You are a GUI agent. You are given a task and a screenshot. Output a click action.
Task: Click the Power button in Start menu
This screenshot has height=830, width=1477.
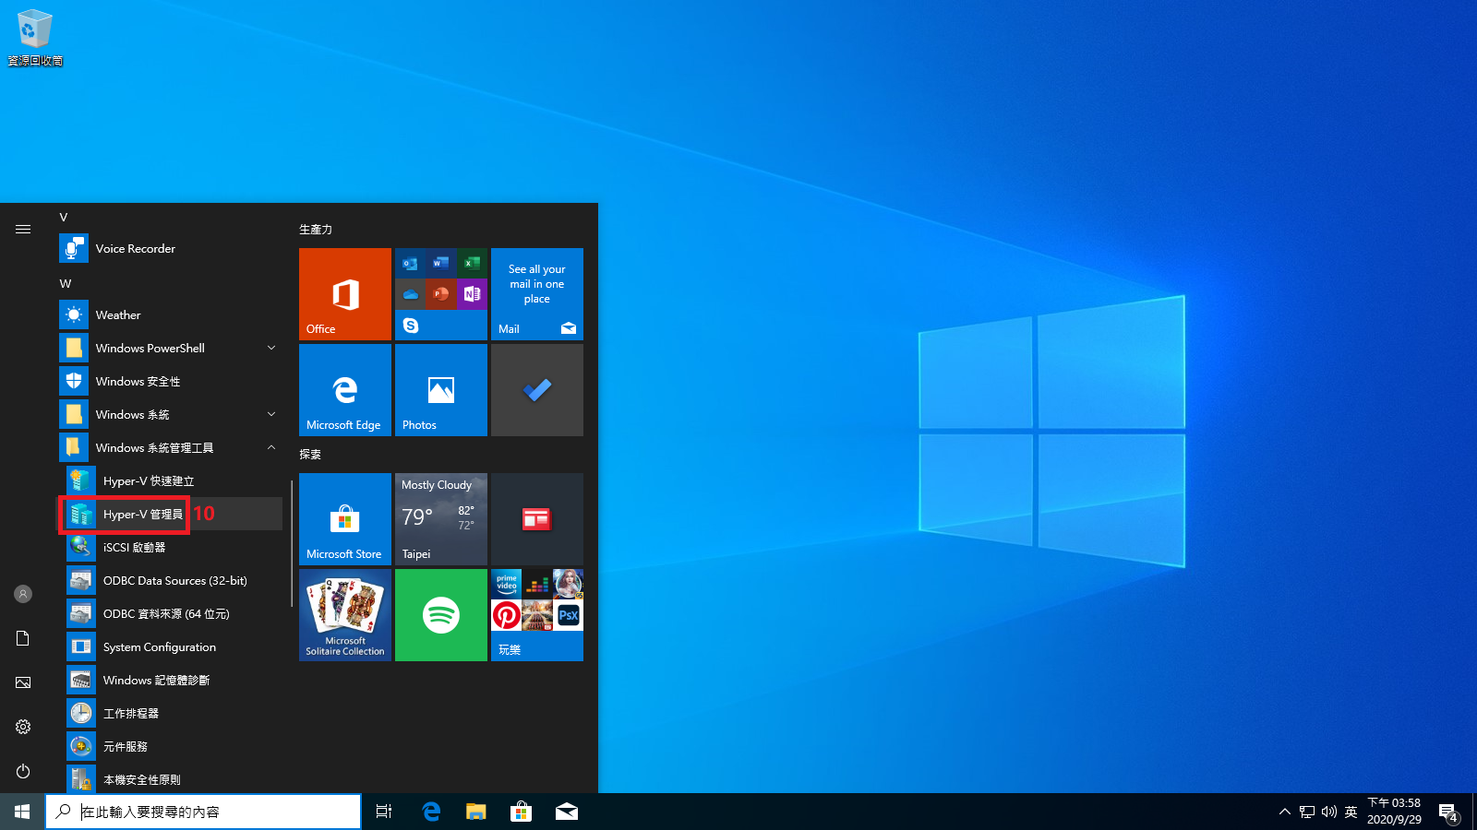[23, 771]
